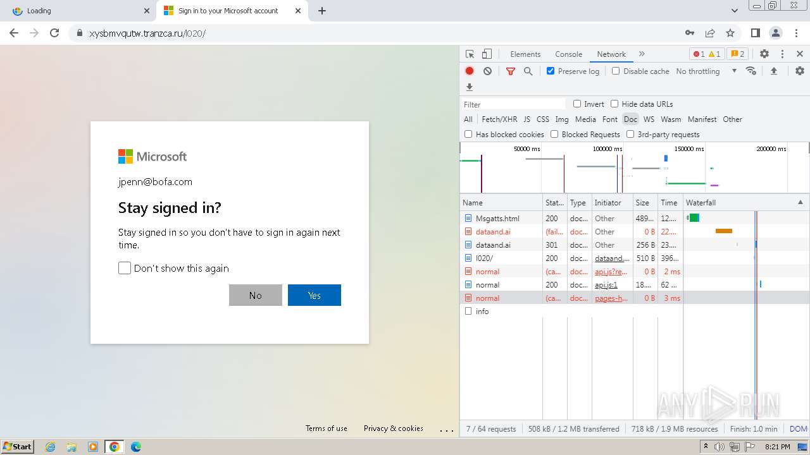Open saved passwords key icon

coord(690,33)
